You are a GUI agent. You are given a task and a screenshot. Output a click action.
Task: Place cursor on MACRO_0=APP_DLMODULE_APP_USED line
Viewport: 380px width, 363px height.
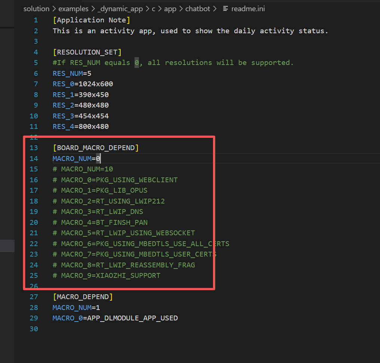point(115,318)
